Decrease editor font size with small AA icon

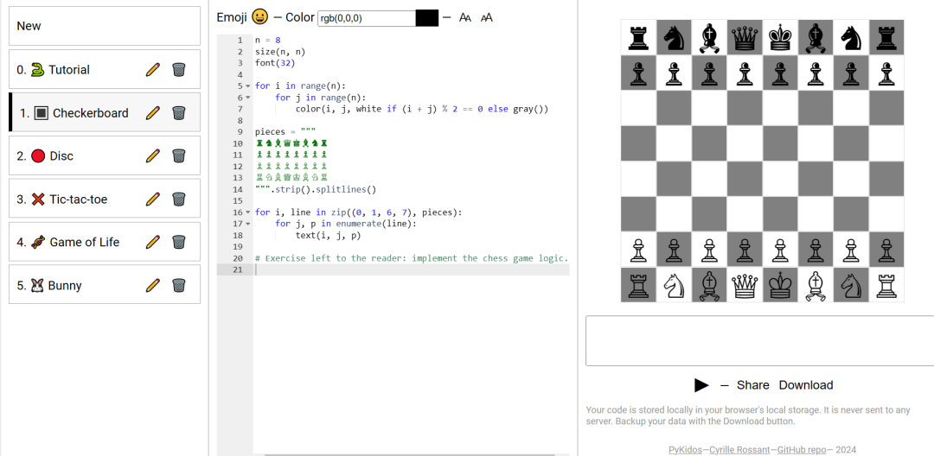(x=465, y=18)
